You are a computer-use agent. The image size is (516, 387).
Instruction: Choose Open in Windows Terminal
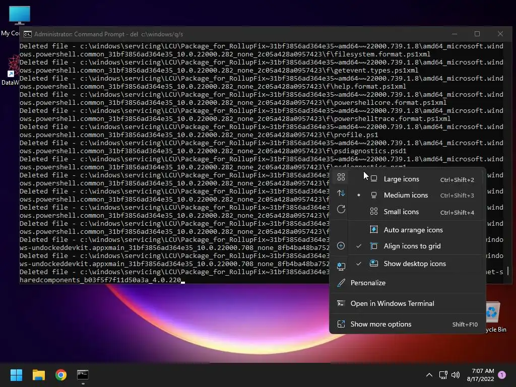pyautogui.click(x=407, y=303)
